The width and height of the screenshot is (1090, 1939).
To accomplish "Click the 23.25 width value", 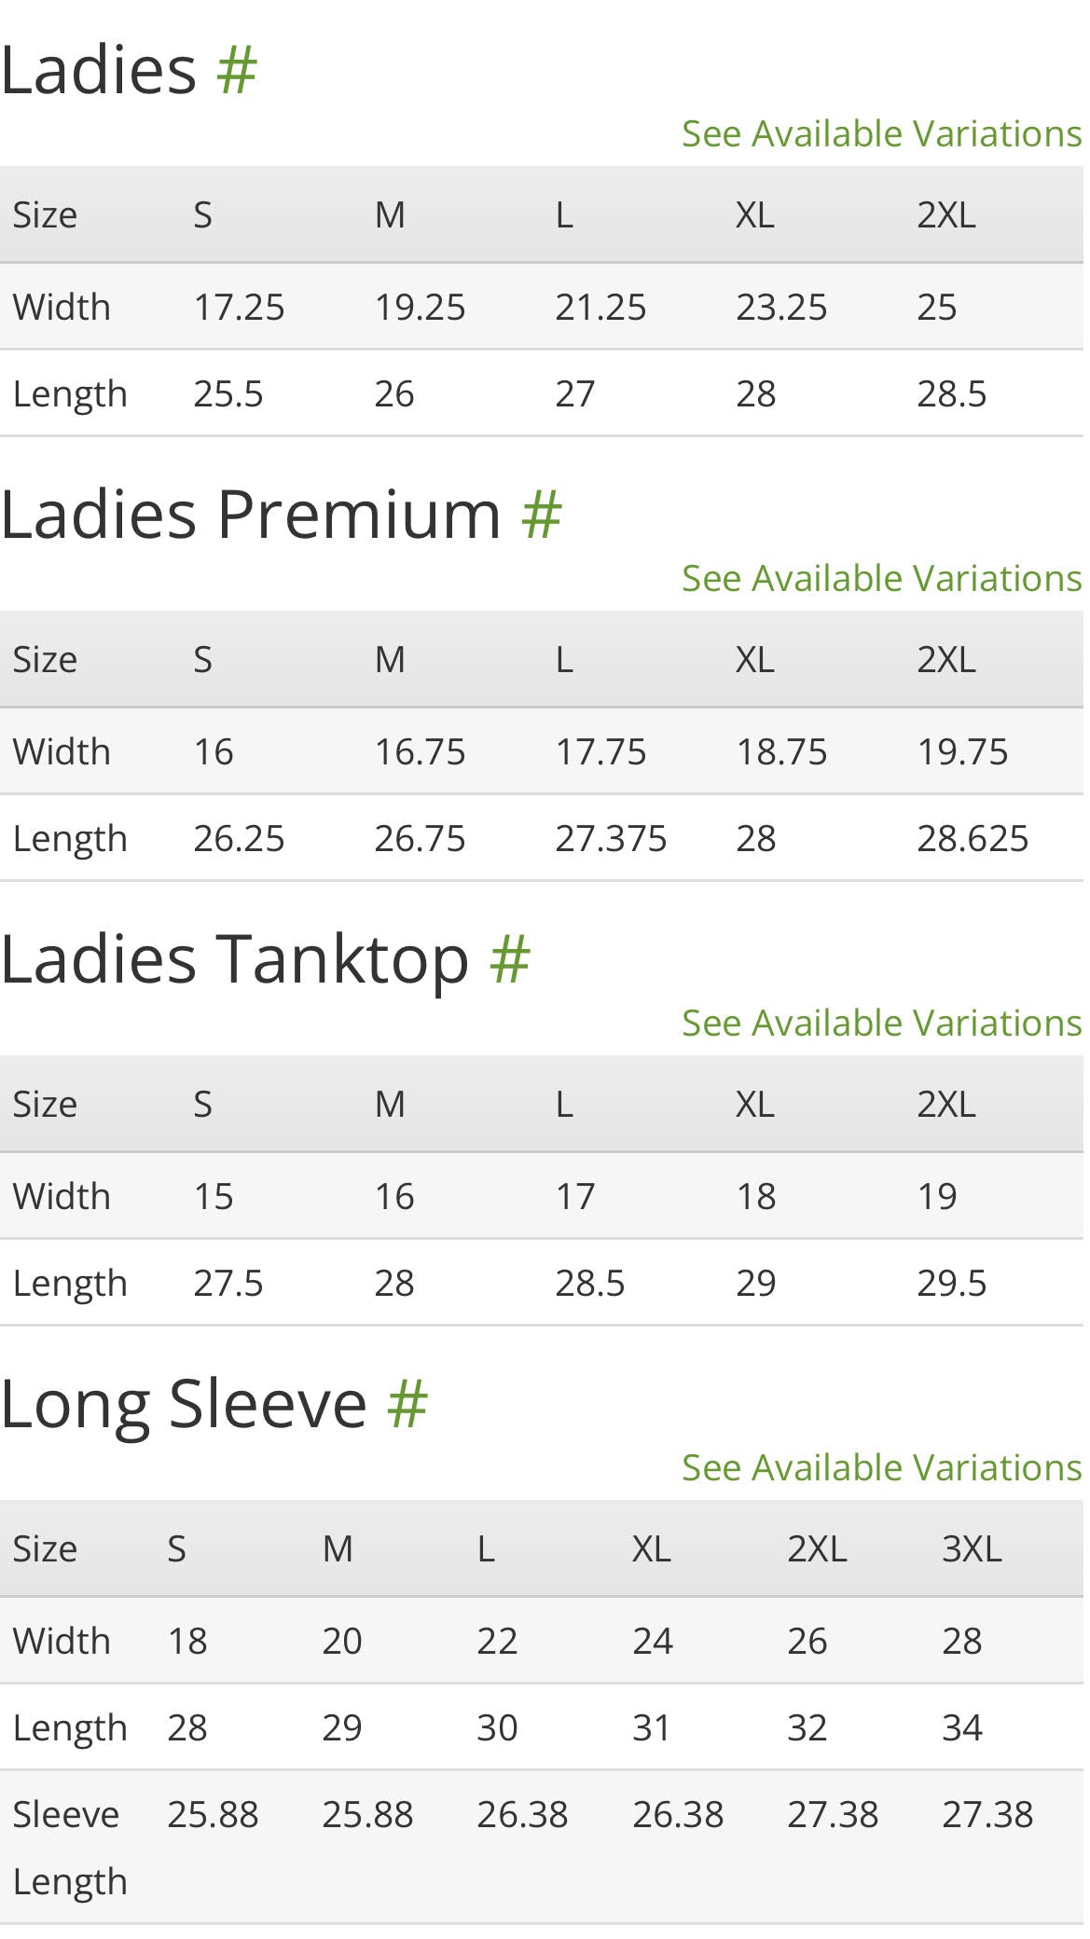I will coord(781,308).
